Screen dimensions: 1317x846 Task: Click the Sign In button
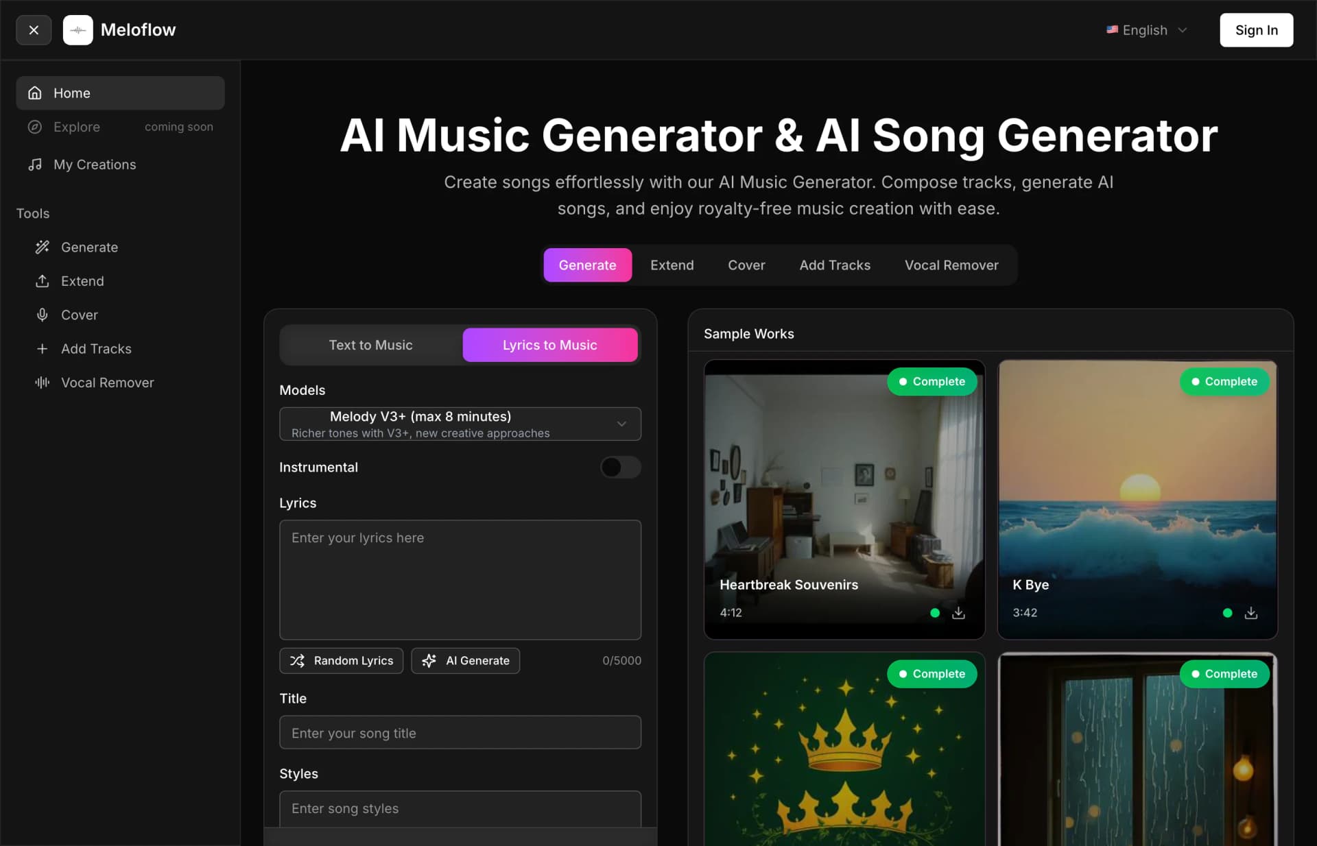(1256, 30)
